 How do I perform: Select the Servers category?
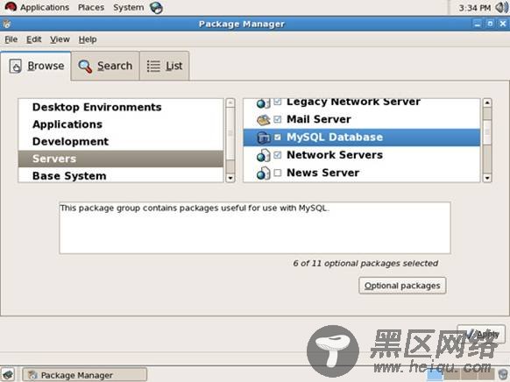[x=121, y=159]
